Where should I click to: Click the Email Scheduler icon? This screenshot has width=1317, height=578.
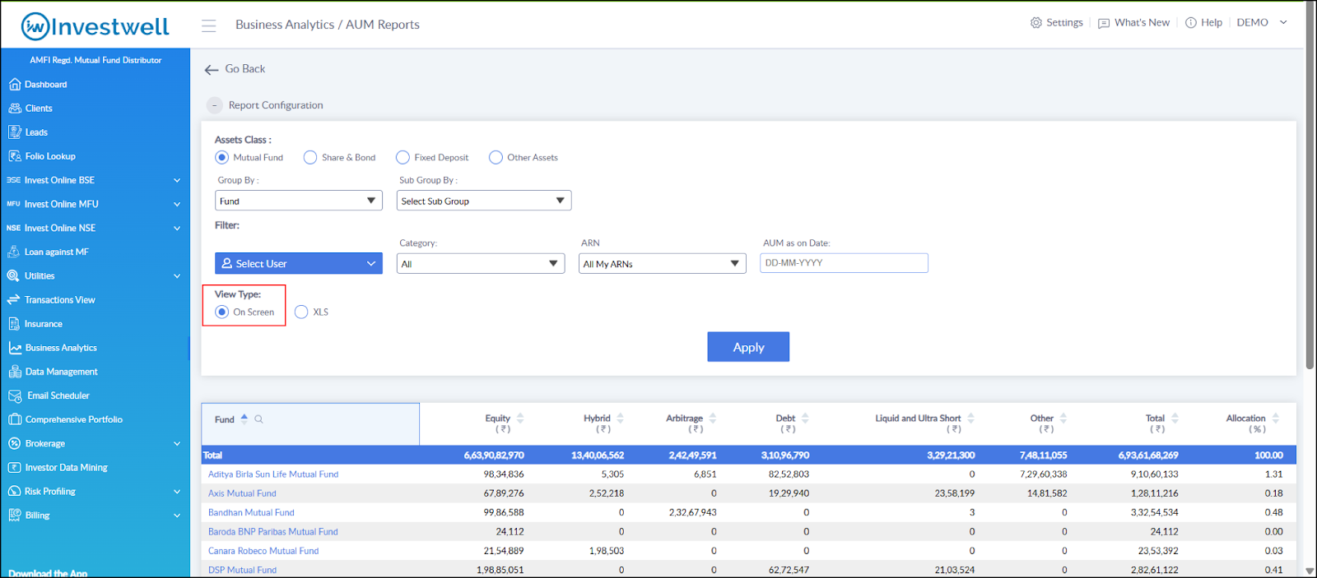(x=15, y=395)
